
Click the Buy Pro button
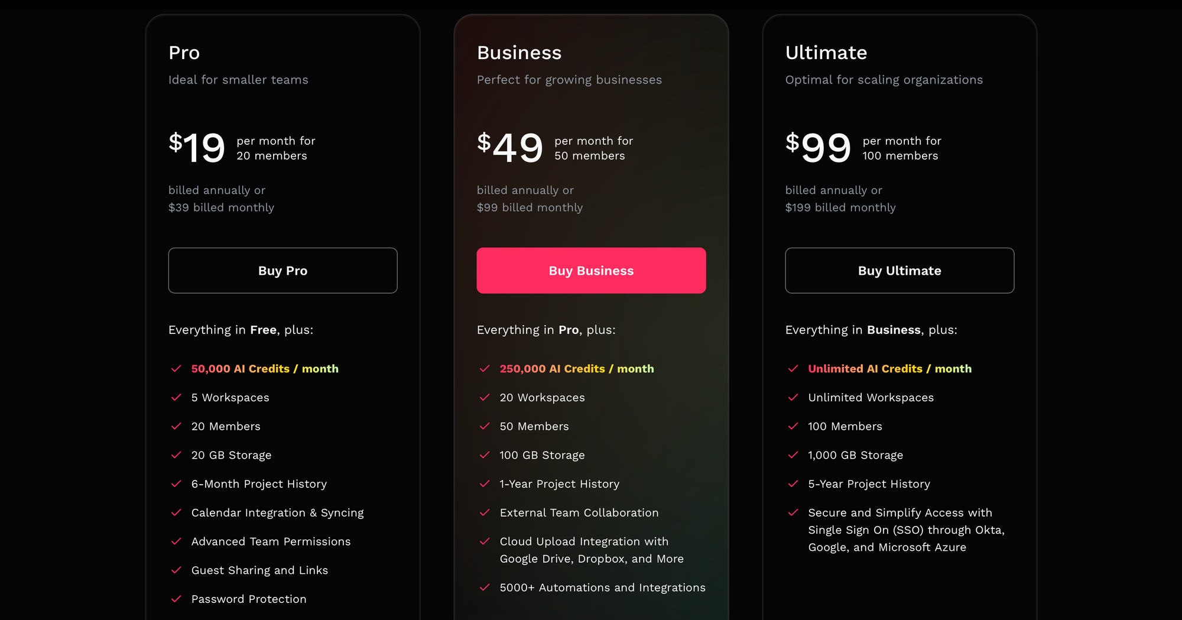pos(282,270)
